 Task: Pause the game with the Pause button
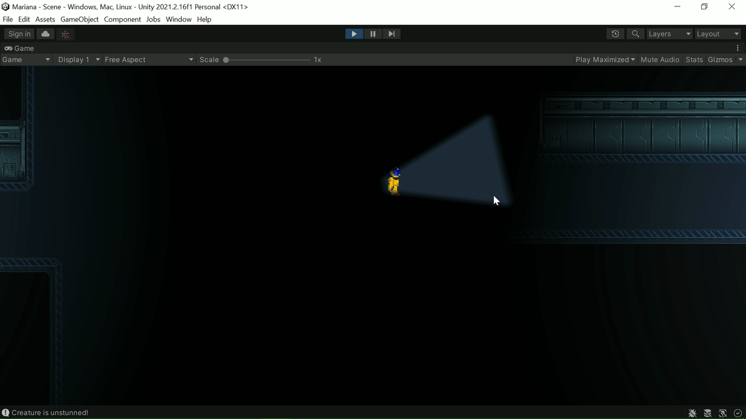coord(372,34)
